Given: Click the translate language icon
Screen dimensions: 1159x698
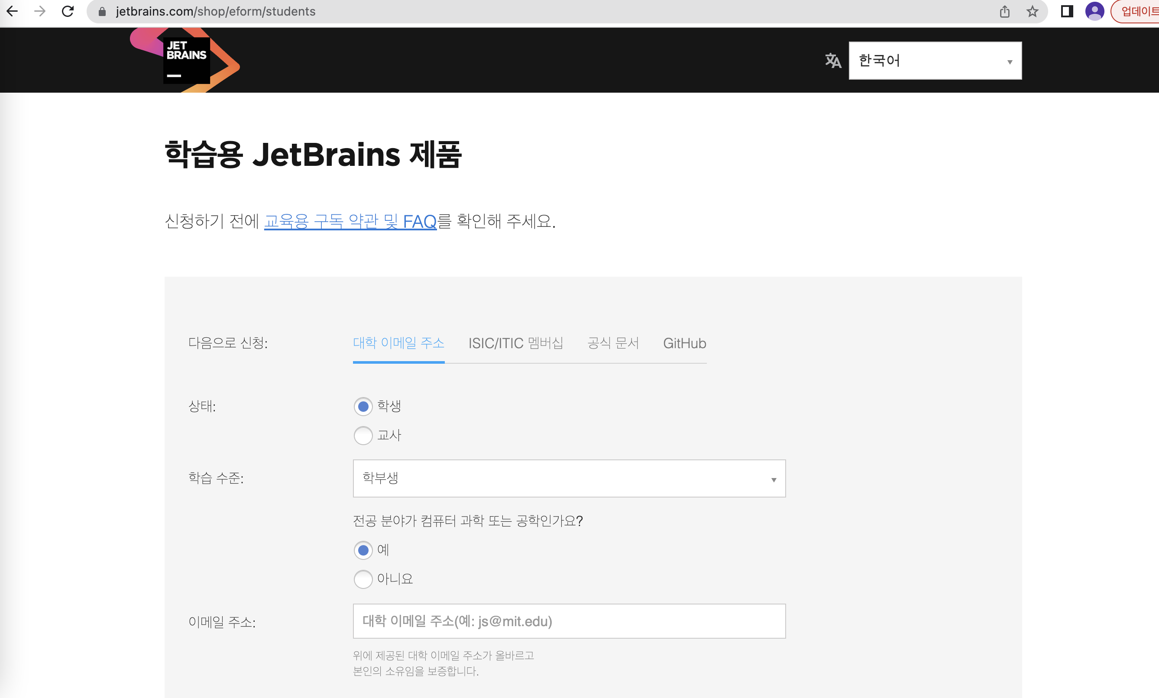Looking at the screenshot, I should point(833,61).
